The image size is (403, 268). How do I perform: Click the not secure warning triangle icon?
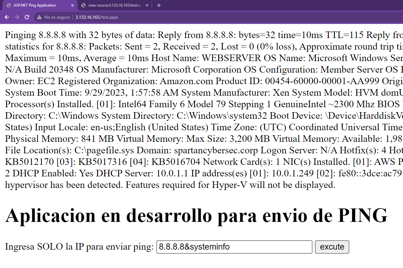click(x=39, y=17)
